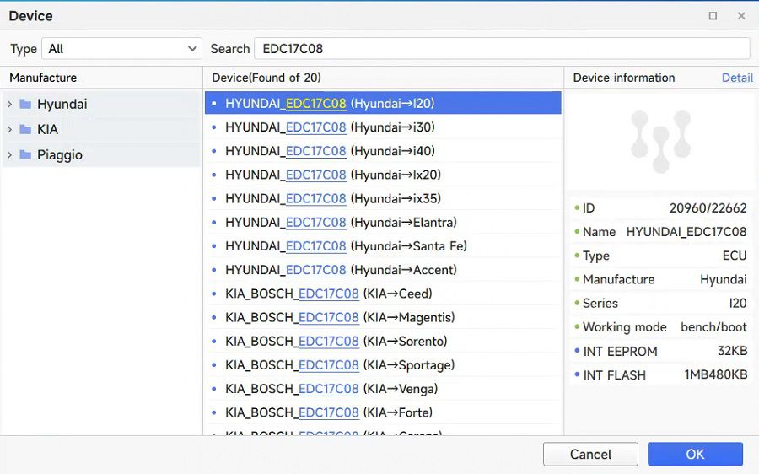Select HYUNDAI_EDC17C08 Elantra device
The height and width of the screenshot is (474, 759).
pos(341,223)
